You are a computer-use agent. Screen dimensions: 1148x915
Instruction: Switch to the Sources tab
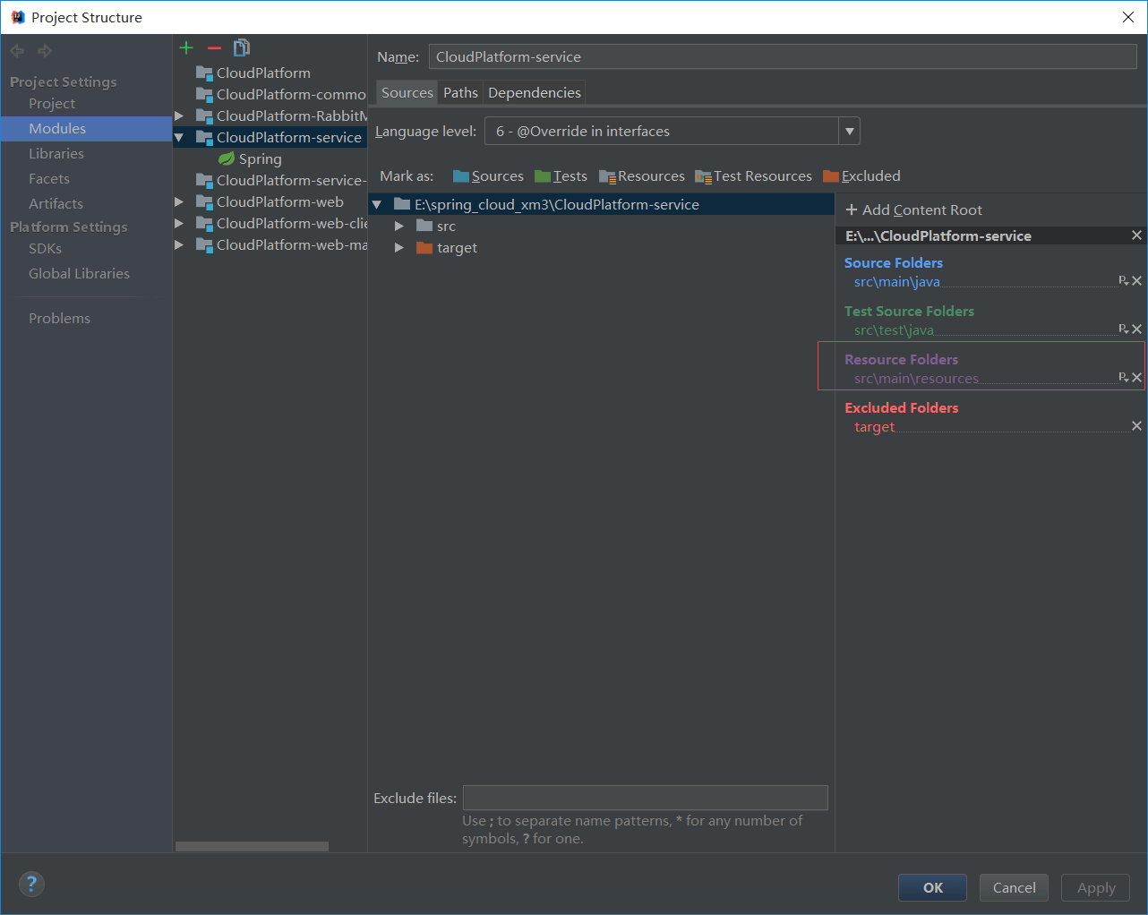[407, 93]
